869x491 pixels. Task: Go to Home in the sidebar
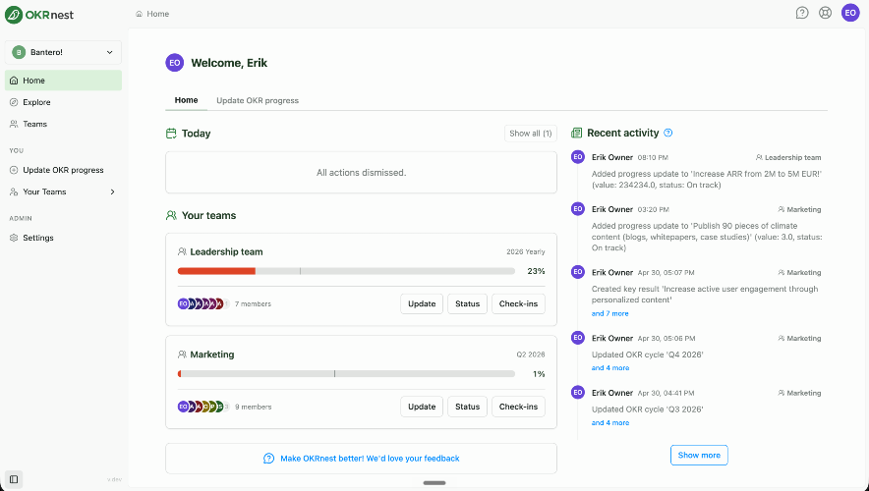pos(63,81)
